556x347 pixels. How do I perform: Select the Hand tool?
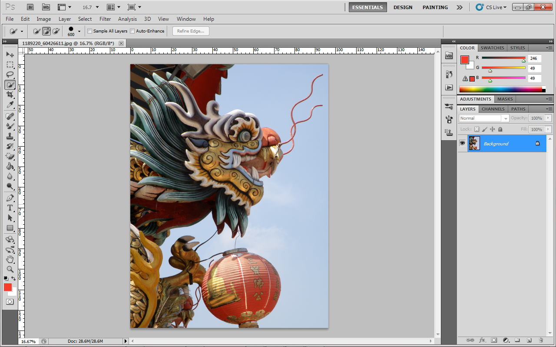tap(10, 259)
